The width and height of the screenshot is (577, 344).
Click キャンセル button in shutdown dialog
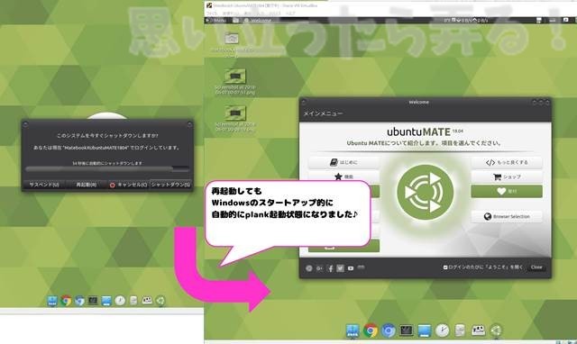(x=128, y=185)
